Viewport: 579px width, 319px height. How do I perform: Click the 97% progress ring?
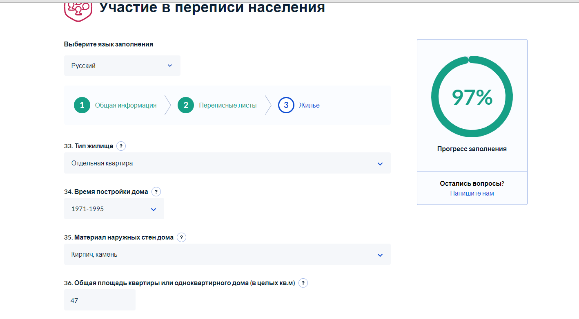(x=472, y=97)
